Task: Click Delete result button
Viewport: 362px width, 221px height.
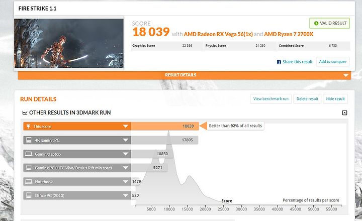Action: [307, 99]
